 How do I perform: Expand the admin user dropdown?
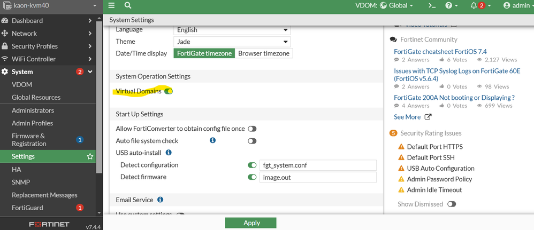[x=516, y=5]
